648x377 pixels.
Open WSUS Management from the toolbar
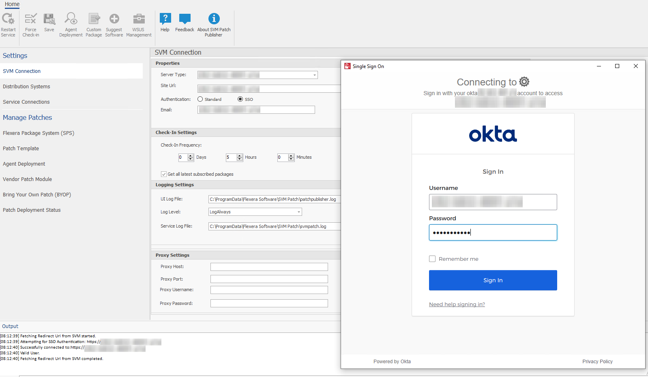point(139,19)
